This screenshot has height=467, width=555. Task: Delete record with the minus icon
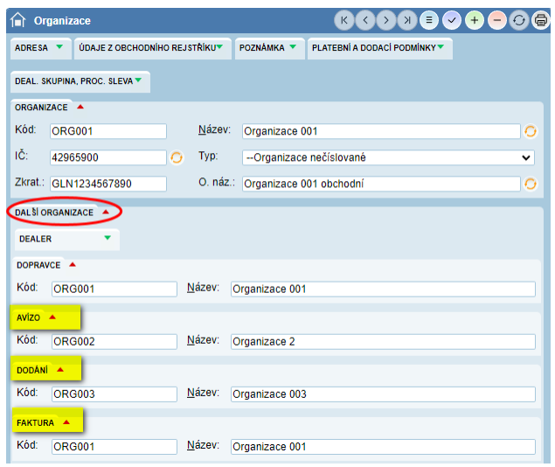point(496,20)
